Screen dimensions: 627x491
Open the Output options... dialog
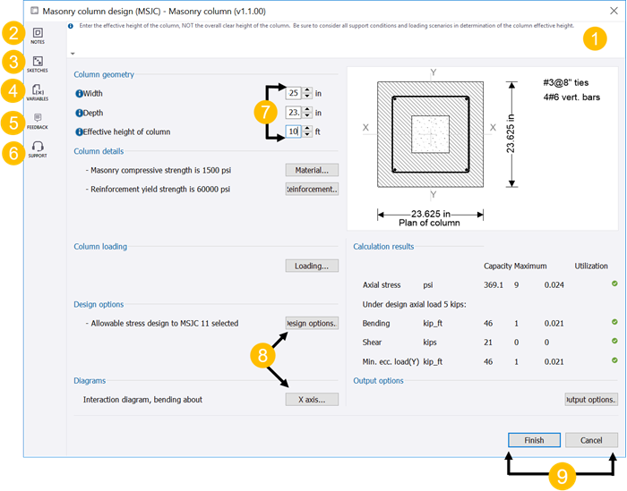coord(591,400)
